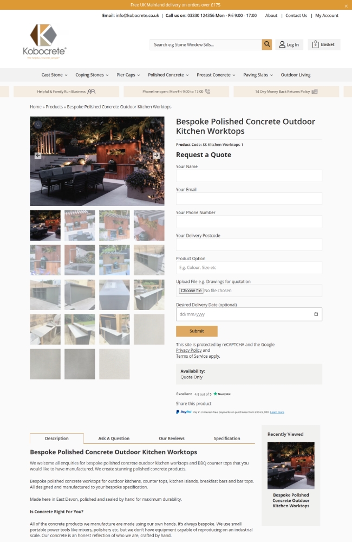
Task: Dismiss the free delivery banner
Action: [x=346, y=6]
